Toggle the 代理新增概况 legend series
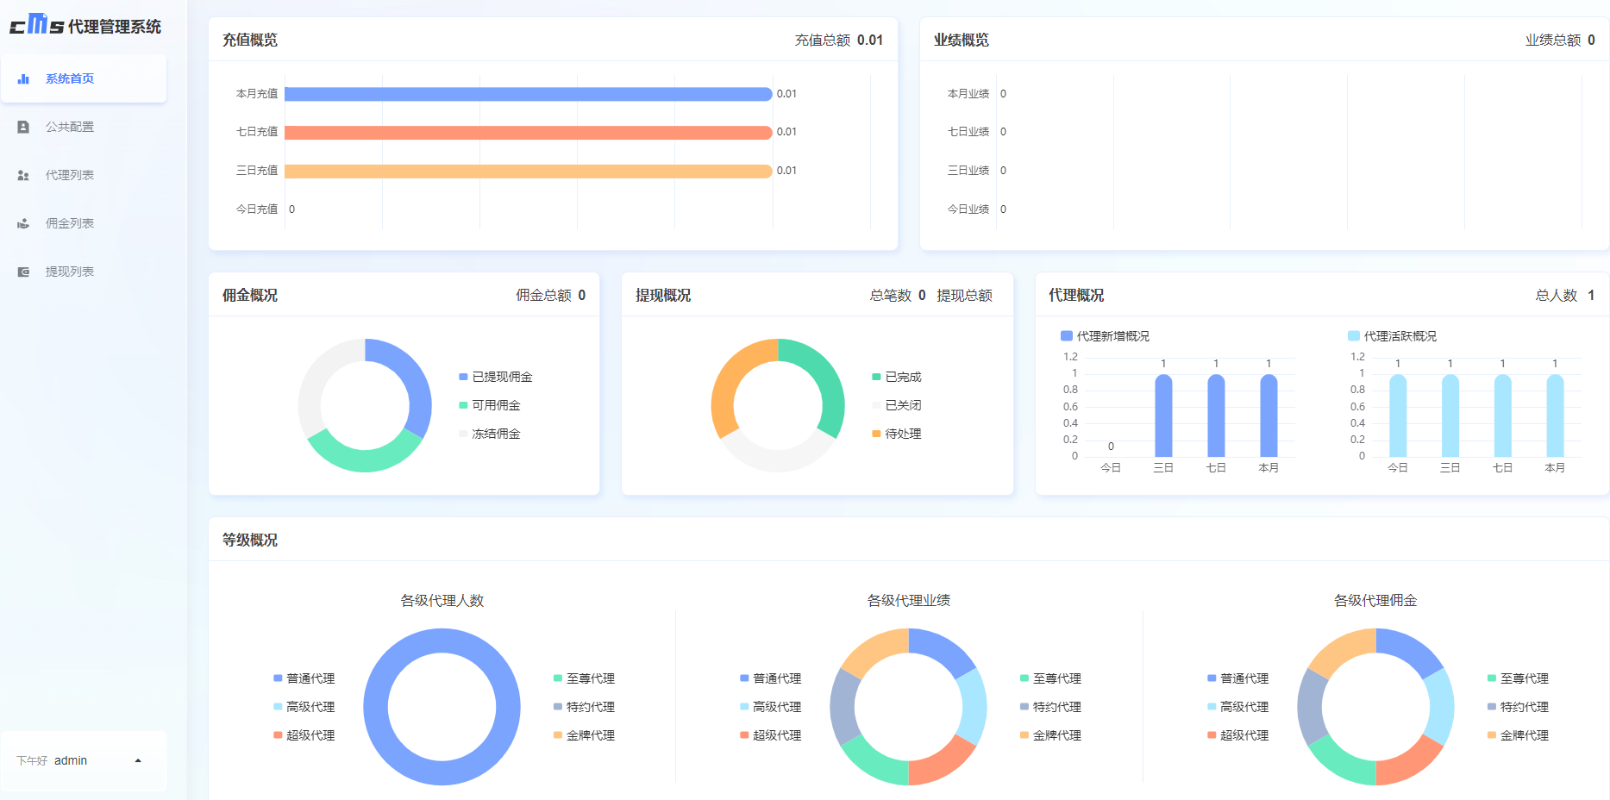The image size is (1610, 800). click(x=1106, y=336)
